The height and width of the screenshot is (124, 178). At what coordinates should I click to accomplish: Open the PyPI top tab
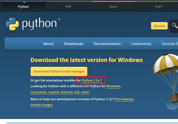click(158, 6)
